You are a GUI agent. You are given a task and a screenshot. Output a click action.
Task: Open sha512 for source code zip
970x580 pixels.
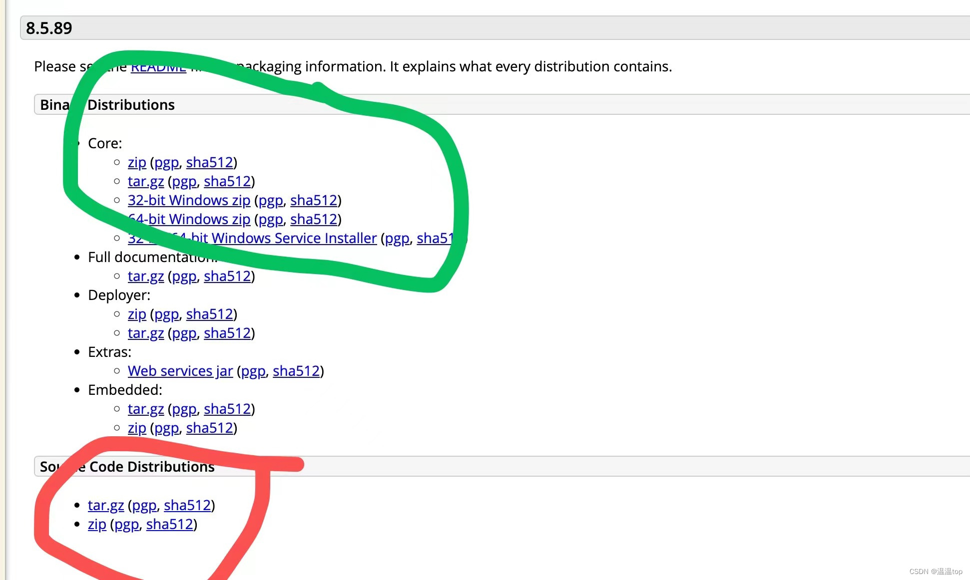pos(169,525)
